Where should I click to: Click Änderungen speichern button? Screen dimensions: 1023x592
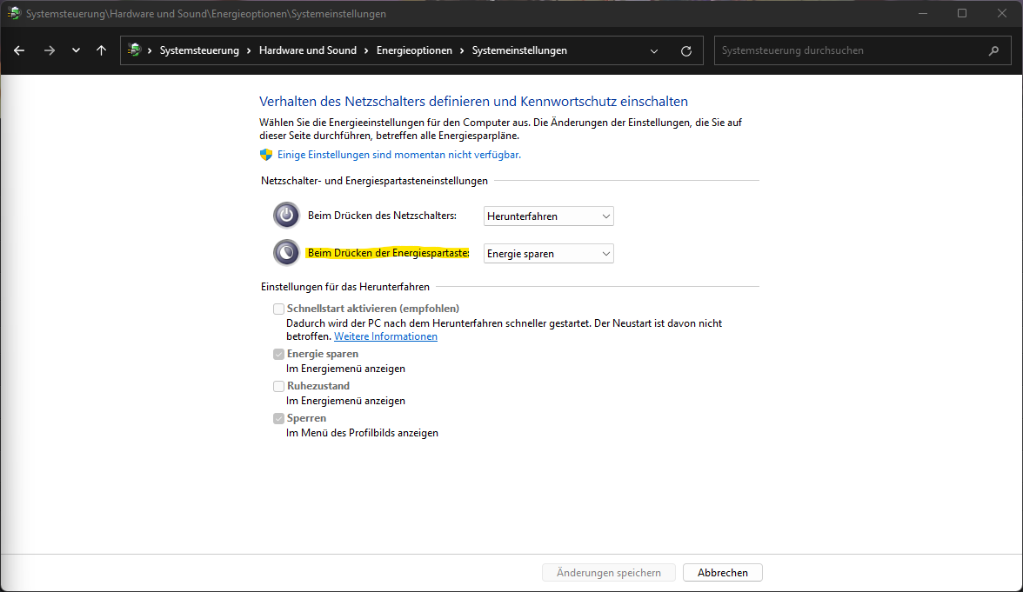[609, 572]
